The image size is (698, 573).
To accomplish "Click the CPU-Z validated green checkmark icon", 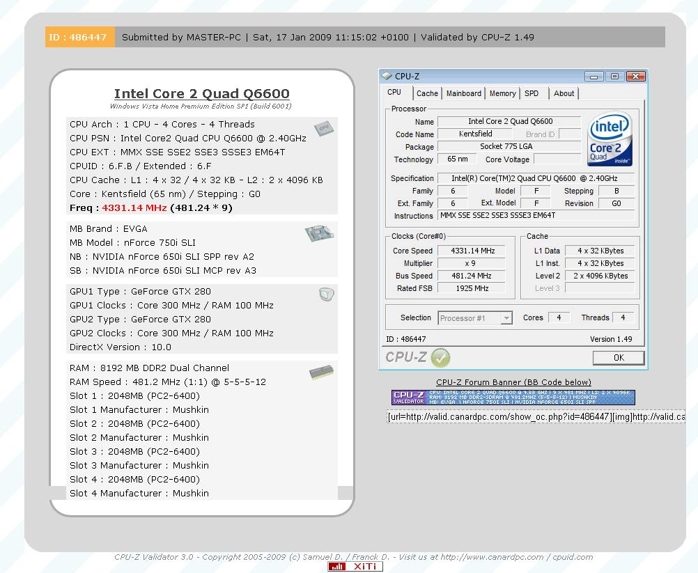I will pyautogui.click(x=440, y=358).
